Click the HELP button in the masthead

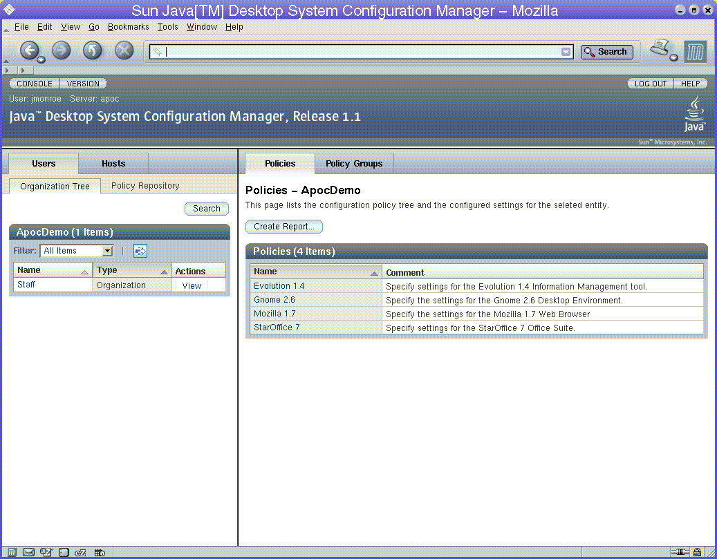point(691,84)
